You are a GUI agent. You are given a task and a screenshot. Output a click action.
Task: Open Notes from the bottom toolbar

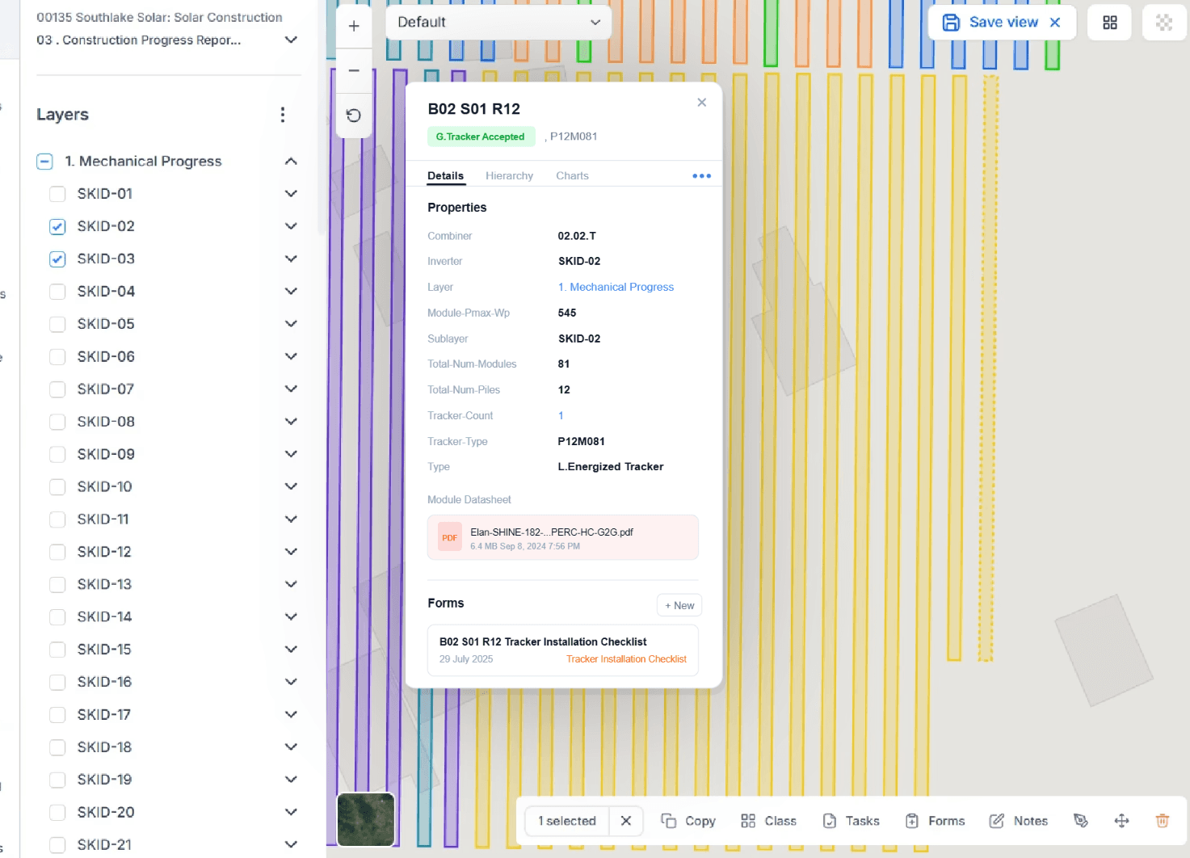(1019, 821)
